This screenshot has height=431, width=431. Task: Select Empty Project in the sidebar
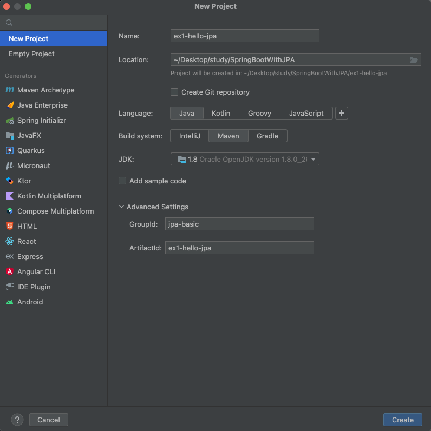coord(54,54)
